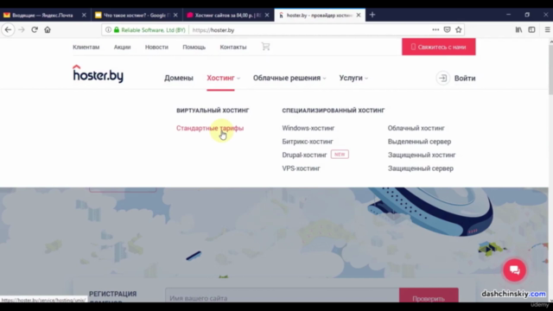Open the browser home icon
Screen dimensions: 553x311
pos(48,30)
